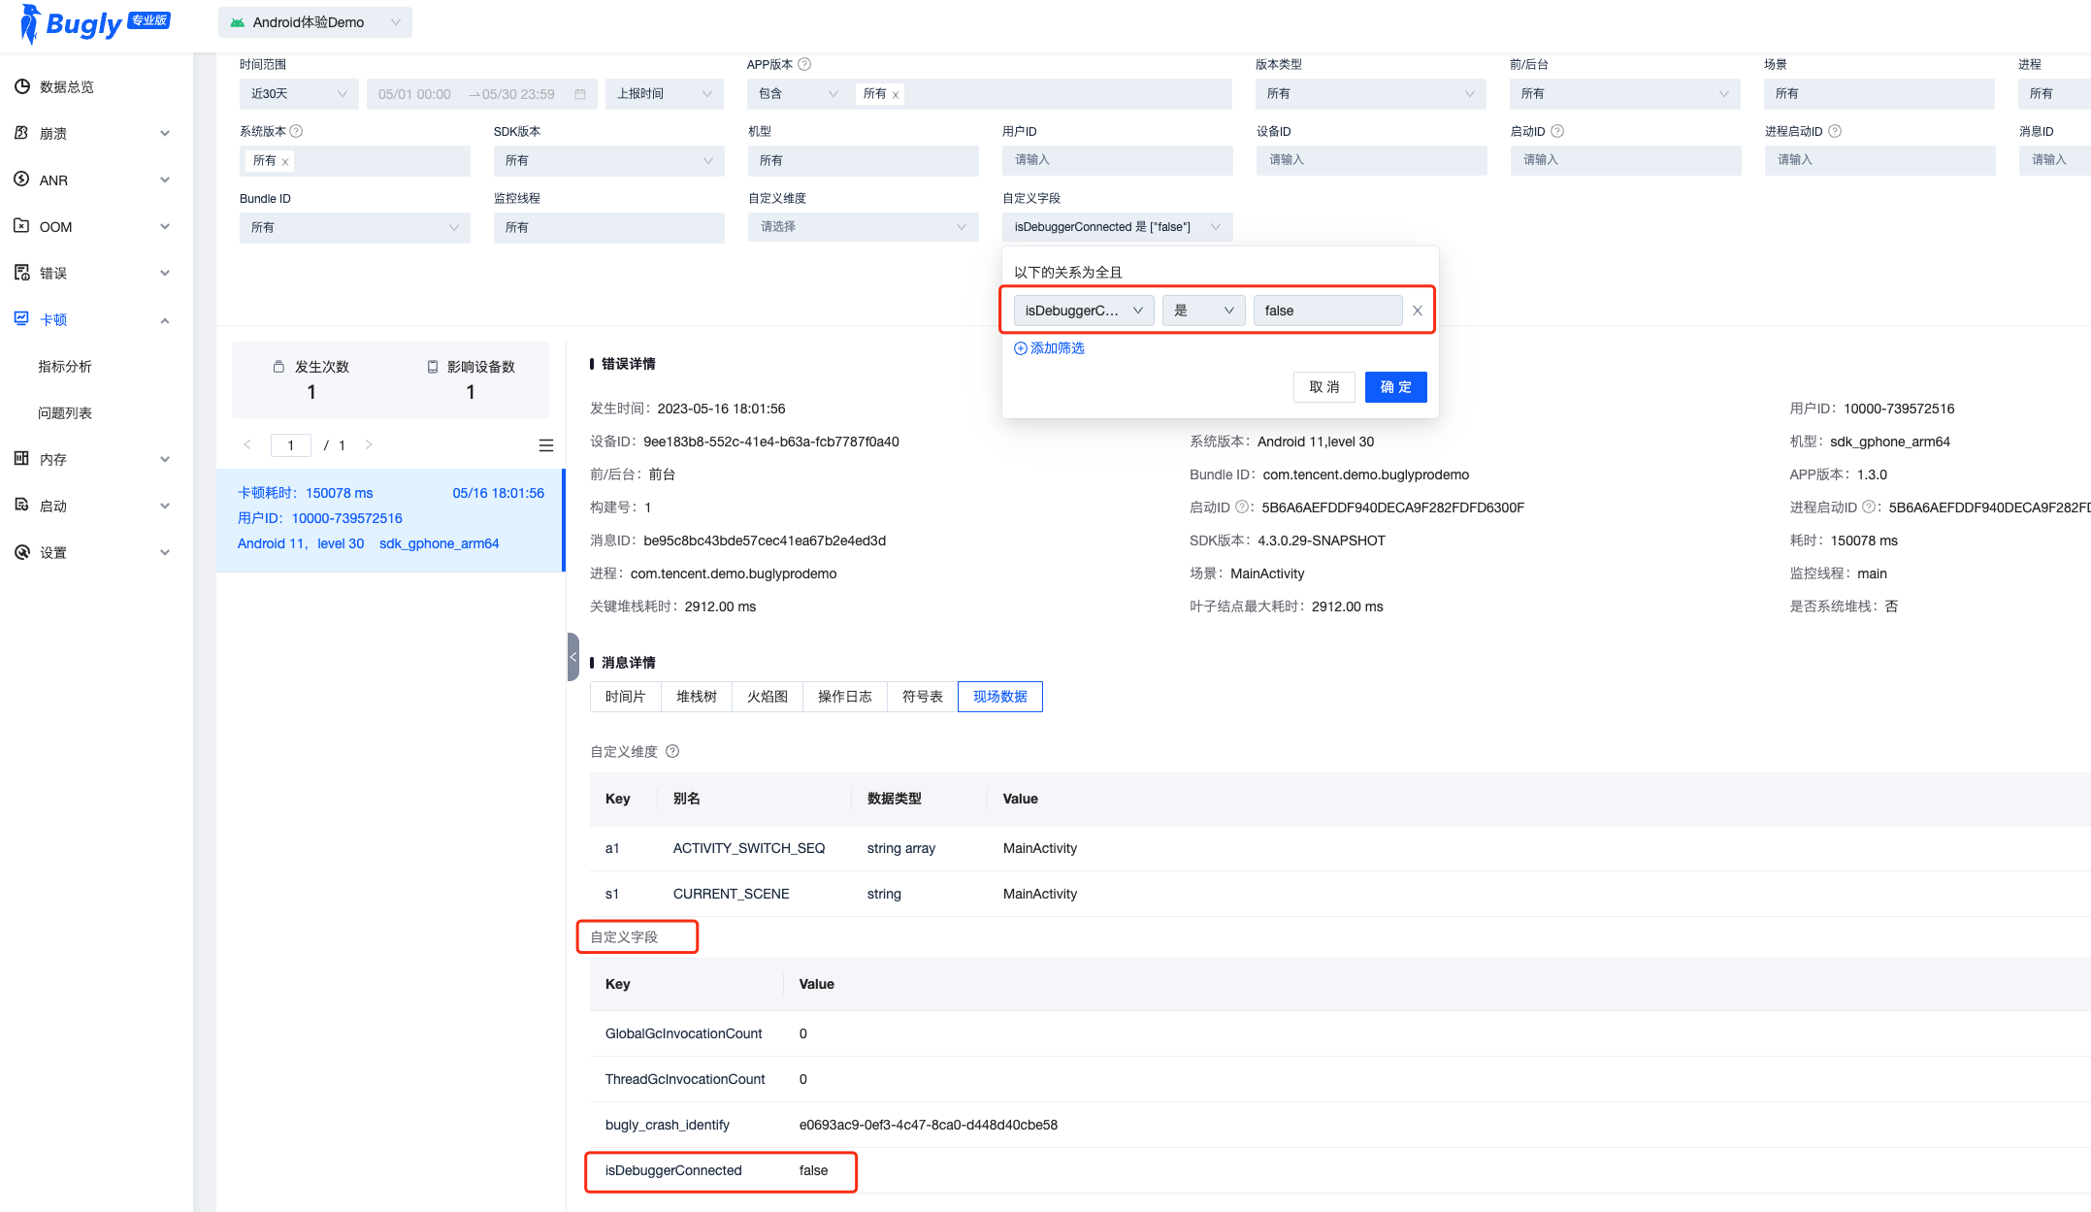Switch to the 堆栈树 tab

697,697
